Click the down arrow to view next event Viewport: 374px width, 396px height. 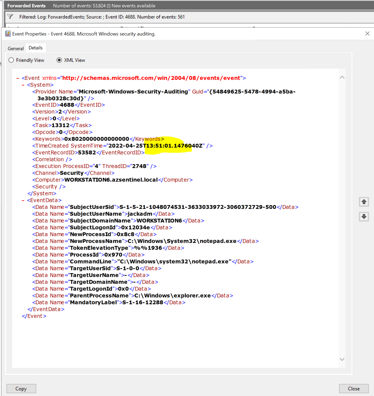point(364,217)
